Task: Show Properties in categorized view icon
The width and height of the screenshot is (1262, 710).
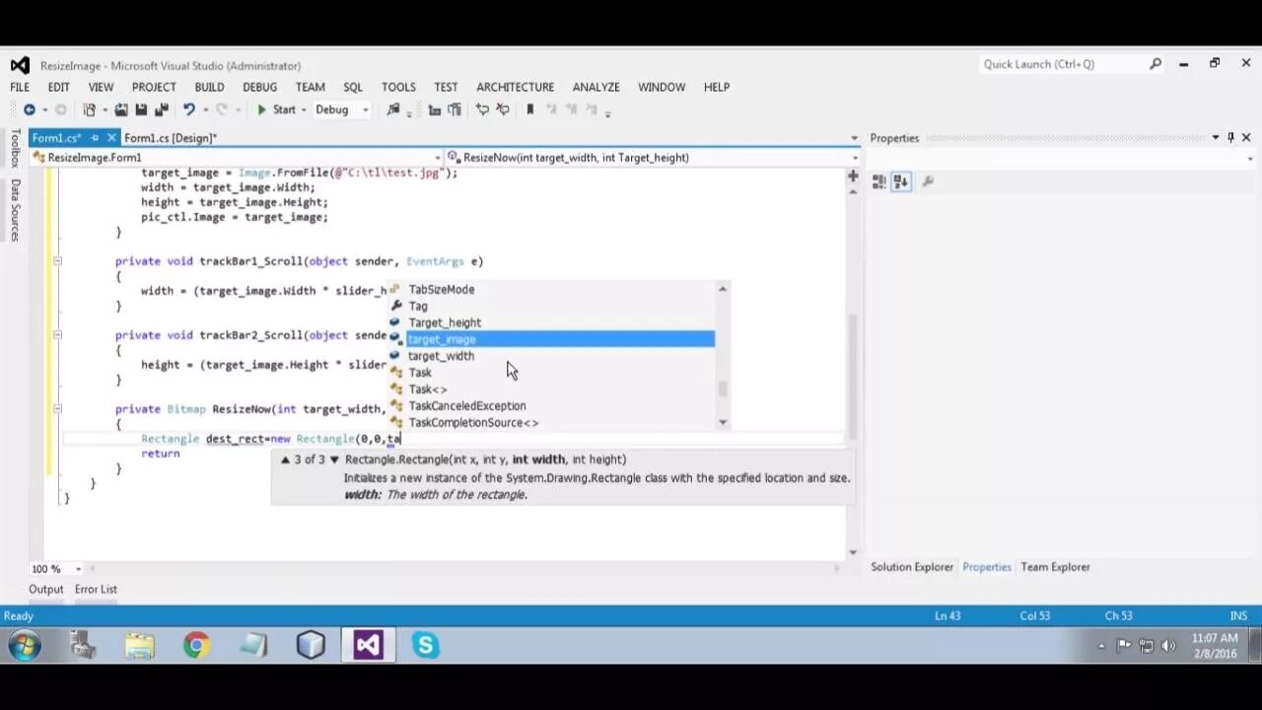Action: [x=878, y=181]
